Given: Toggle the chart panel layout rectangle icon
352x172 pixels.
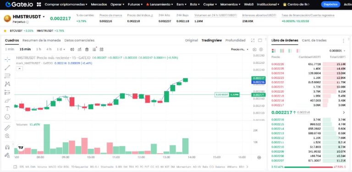Looking at the screenshot, I should tap(260, 41).
